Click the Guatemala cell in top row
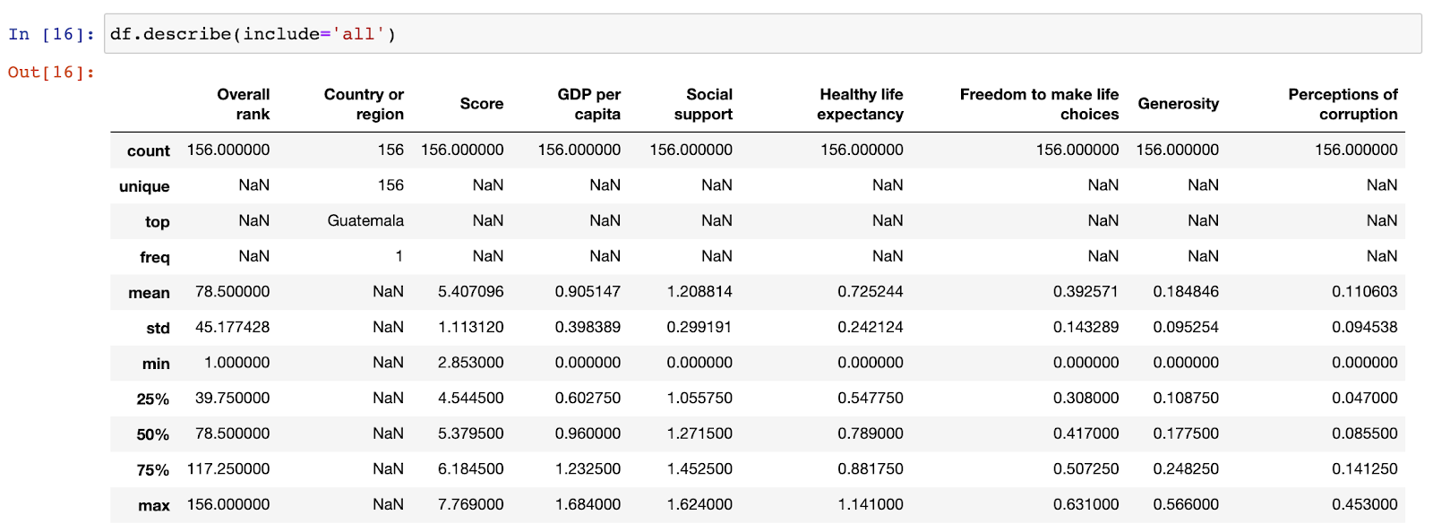Screen dimensions: 1433x532 tap(365, 221)
